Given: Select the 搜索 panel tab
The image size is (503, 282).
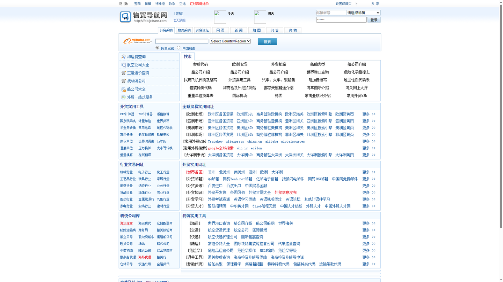Looking at the screenshot, I should point(188,56).
